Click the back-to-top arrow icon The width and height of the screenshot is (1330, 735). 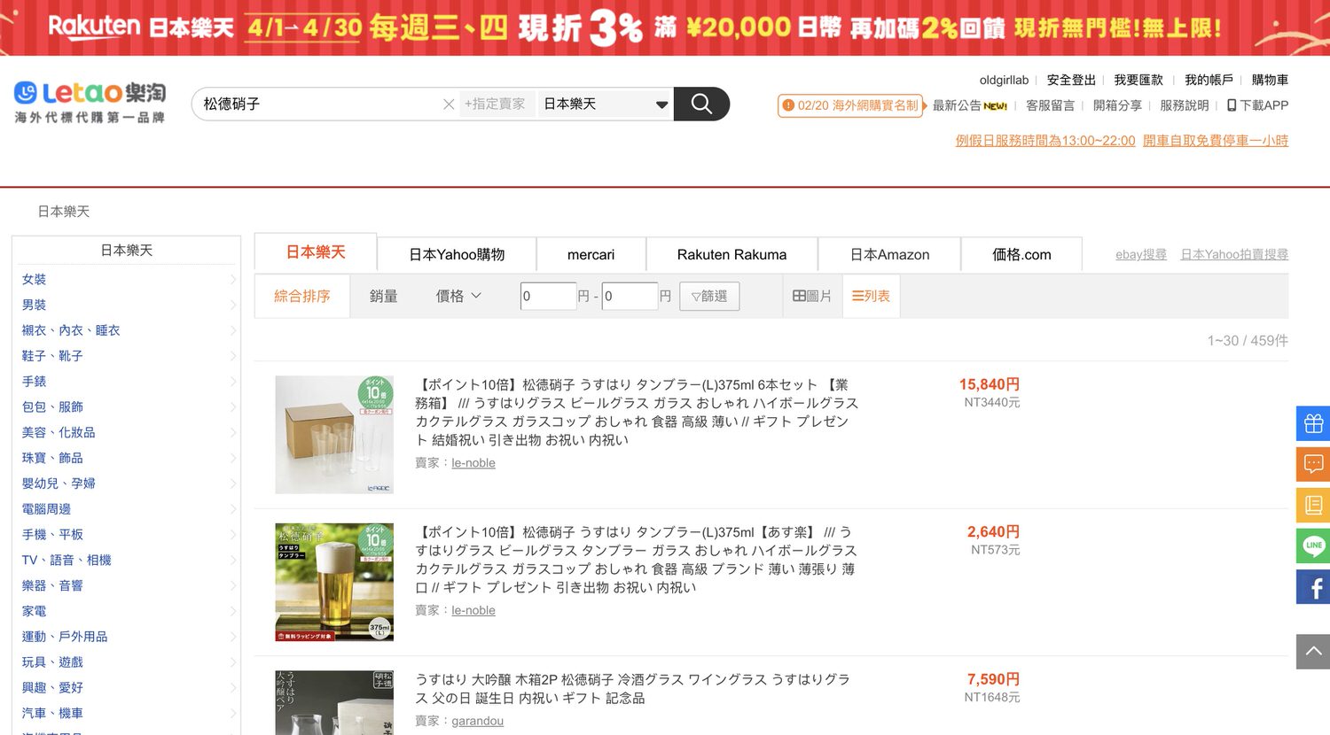pos(1313,652)
